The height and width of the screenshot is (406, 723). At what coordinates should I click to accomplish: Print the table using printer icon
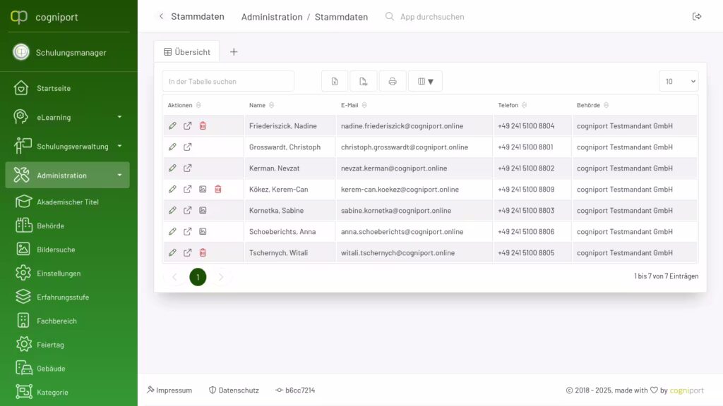[393, 82]
